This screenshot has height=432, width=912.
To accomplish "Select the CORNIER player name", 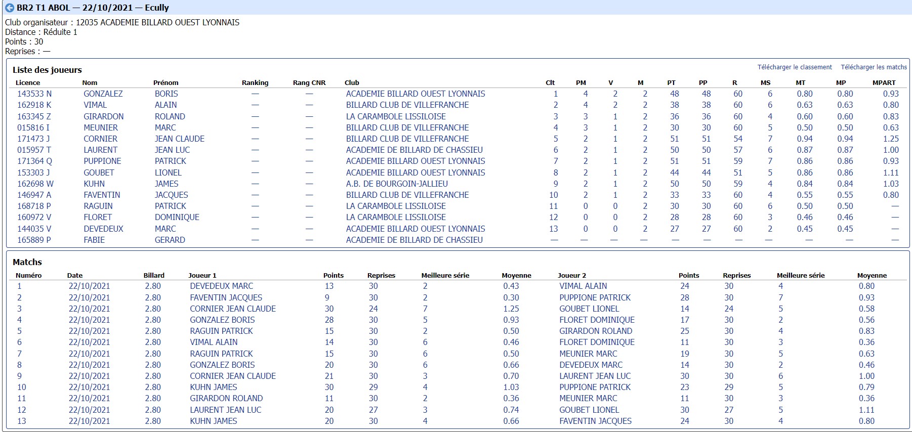I will [100, 139].
